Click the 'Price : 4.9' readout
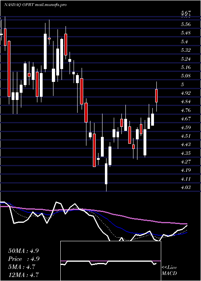The image size is (201, 281). pos(24,259)
